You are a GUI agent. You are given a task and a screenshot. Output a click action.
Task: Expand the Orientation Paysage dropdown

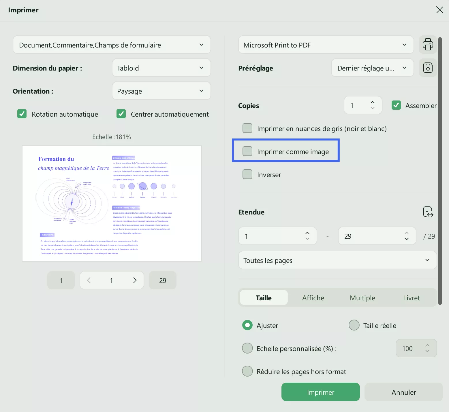point(161,91)
